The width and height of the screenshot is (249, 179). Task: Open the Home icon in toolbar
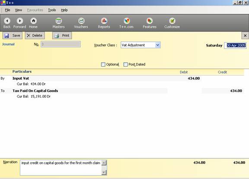(x=33, y=21)
